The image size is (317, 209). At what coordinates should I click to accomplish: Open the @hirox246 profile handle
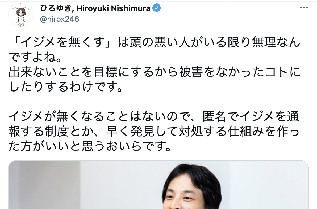click(x=60, y=19)
